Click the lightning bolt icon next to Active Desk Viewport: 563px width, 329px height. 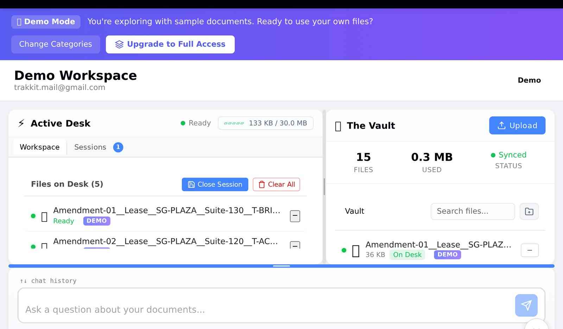(21, 123)
